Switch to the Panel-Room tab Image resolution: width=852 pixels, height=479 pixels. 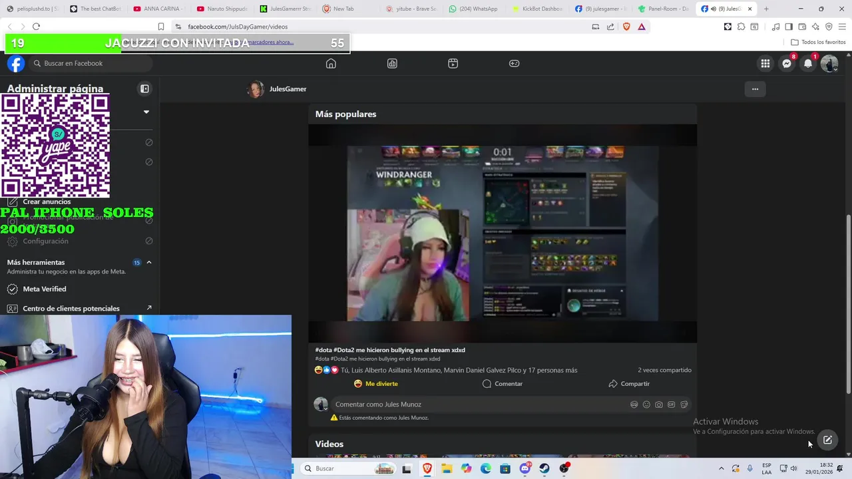tap(662, 9)
